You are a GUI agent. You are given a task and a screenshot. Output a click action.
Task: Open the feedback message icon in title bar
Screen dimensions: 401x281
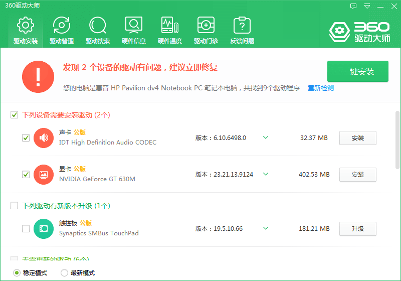pyautogui.click(x=353, y=6)
